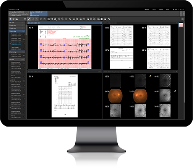
Task: Click the zoom in magnifier icon
Action: click(59, 19)
